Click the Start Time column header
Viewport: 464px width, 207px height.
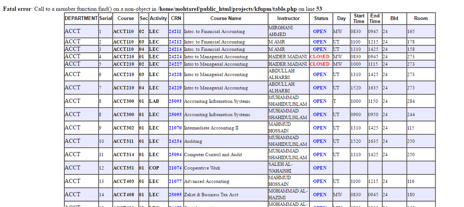pyautogui.click(x=359, y=19)
